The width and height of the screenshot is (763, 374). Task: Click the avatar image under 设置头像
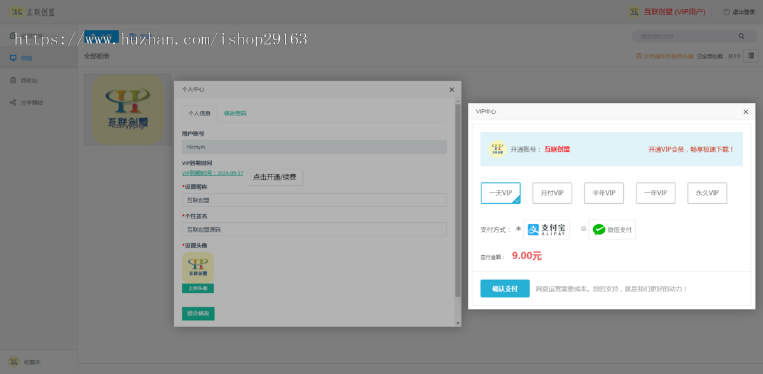click(x=198, y=267)
